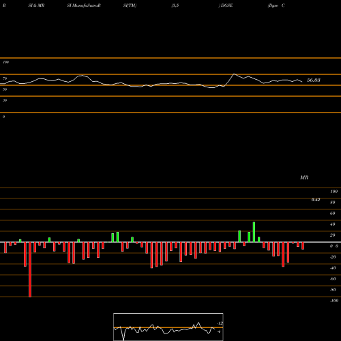341x341 pixels.
Task: Click the -12 value in the mini chart
Action: (x=220, y=323)
